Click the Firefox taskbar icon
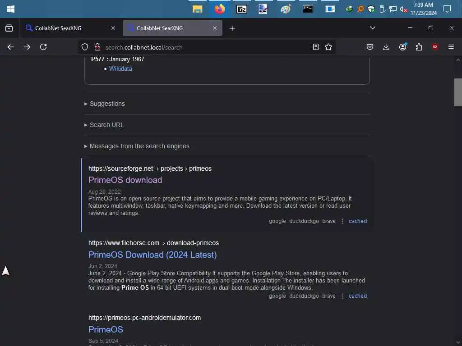The image size is (462, 346). (x=220, y=9)
